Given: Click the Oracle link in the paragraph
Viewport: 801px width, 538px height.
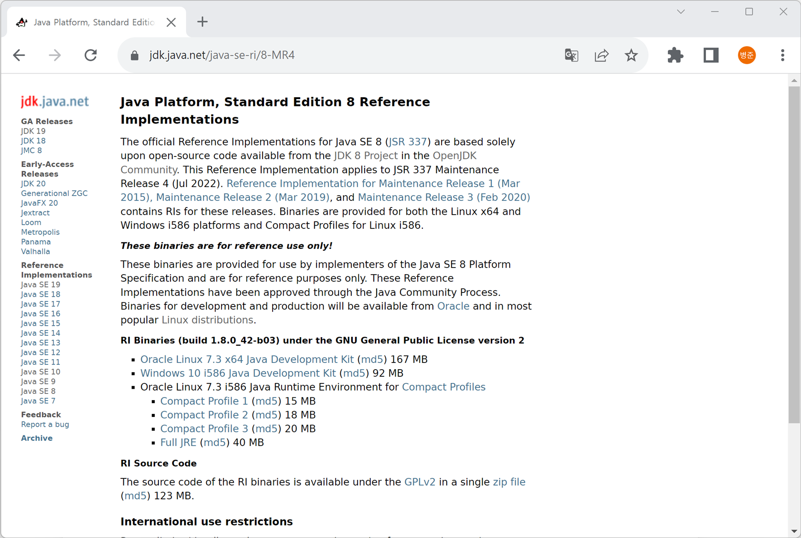Looking at the screenshot, I should click(453, 306).
